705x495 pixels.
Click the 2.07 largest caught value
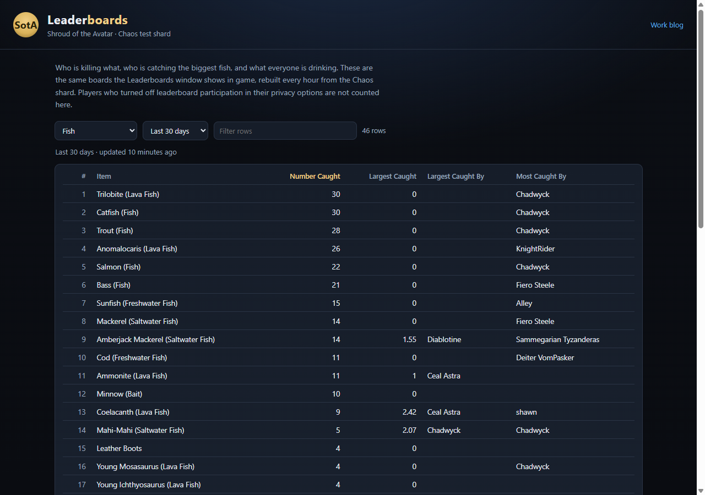point(409,430)
